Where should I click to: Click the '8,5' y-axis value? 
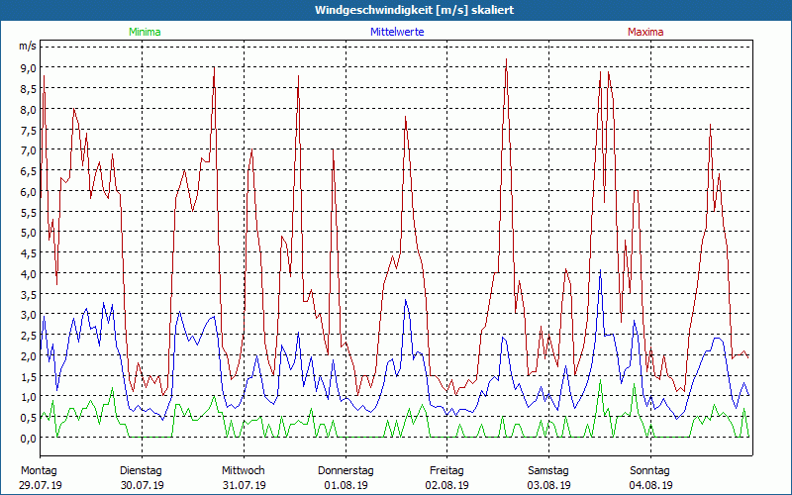29,88
